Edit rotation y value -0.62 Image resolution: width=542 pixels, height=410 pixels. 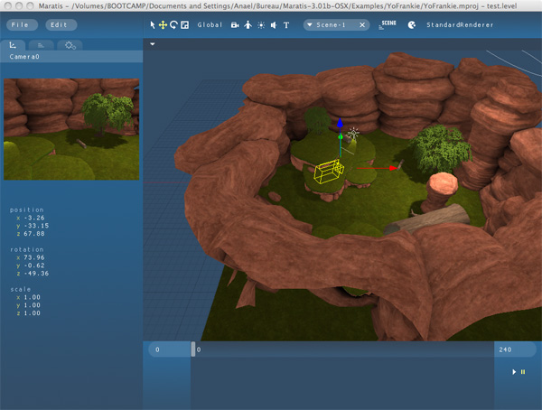point(34,266)
